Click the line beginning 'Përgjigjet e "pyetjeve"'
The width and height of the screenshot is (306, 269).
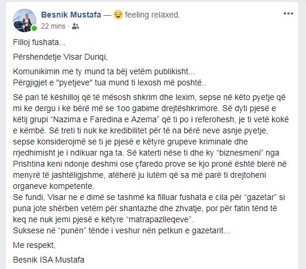point(109,82)
